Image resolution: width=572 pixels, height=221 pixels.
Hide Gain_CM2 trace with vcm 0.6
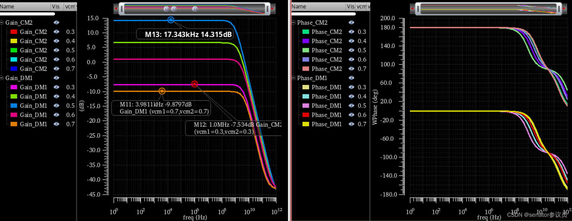[56, 59]
